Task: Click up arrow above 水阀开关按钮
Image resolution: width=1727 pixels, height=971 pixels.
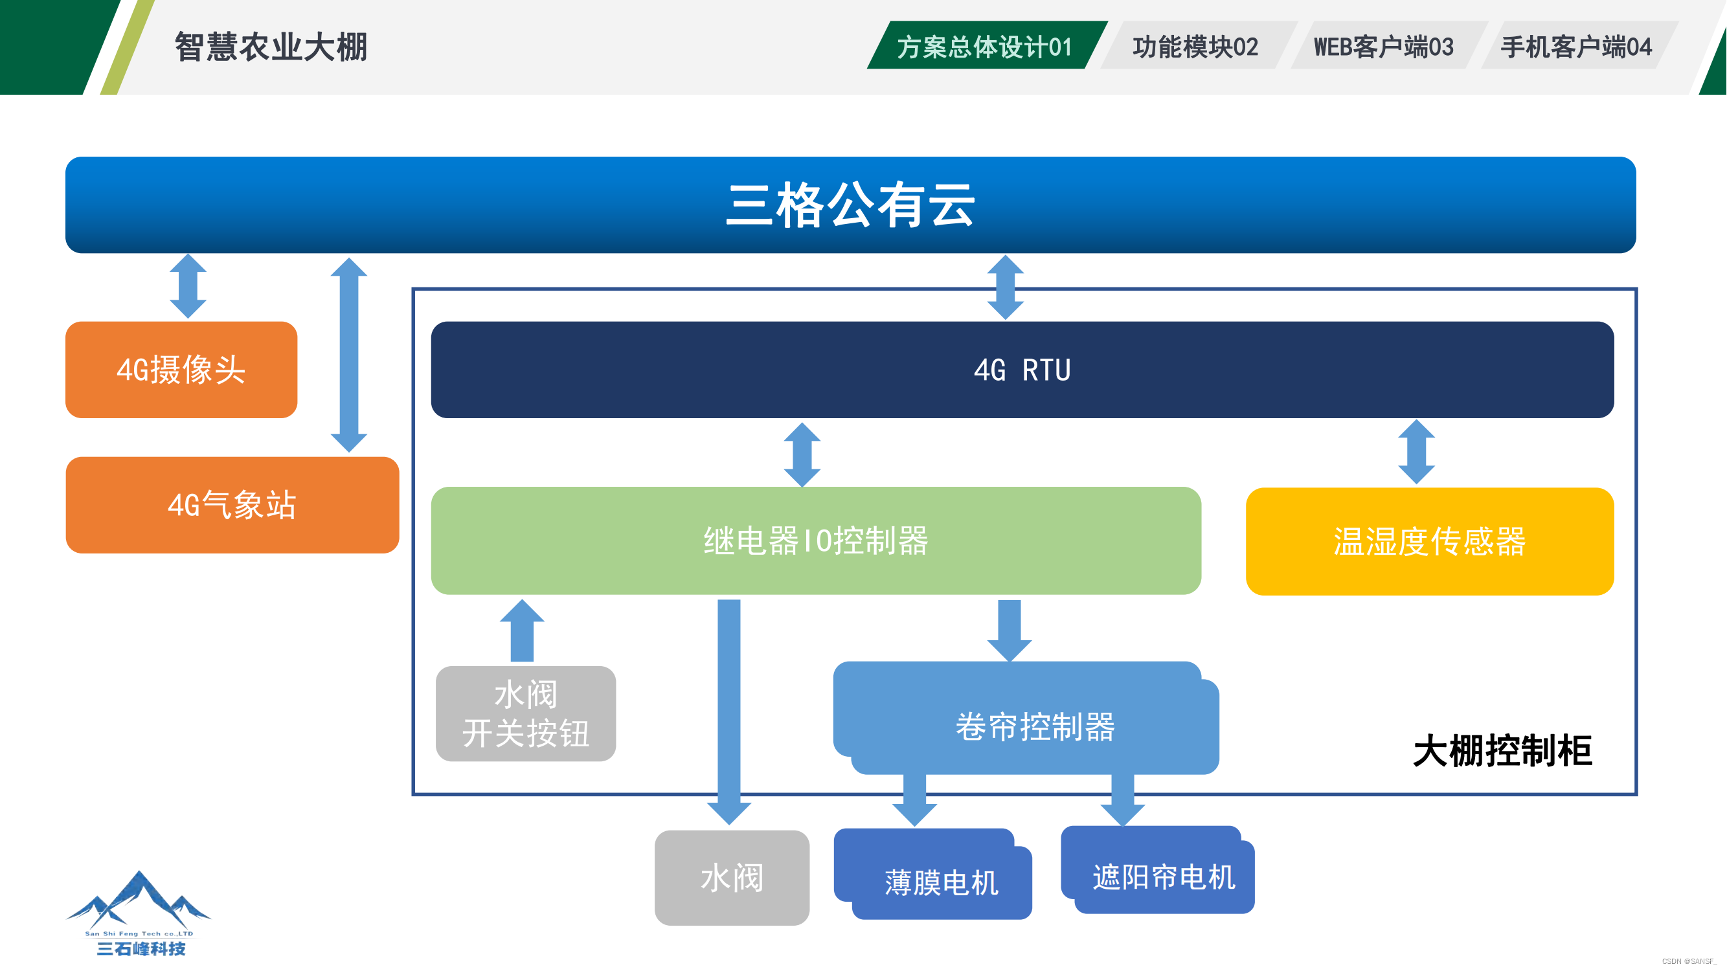Action: tap(521, 631)
